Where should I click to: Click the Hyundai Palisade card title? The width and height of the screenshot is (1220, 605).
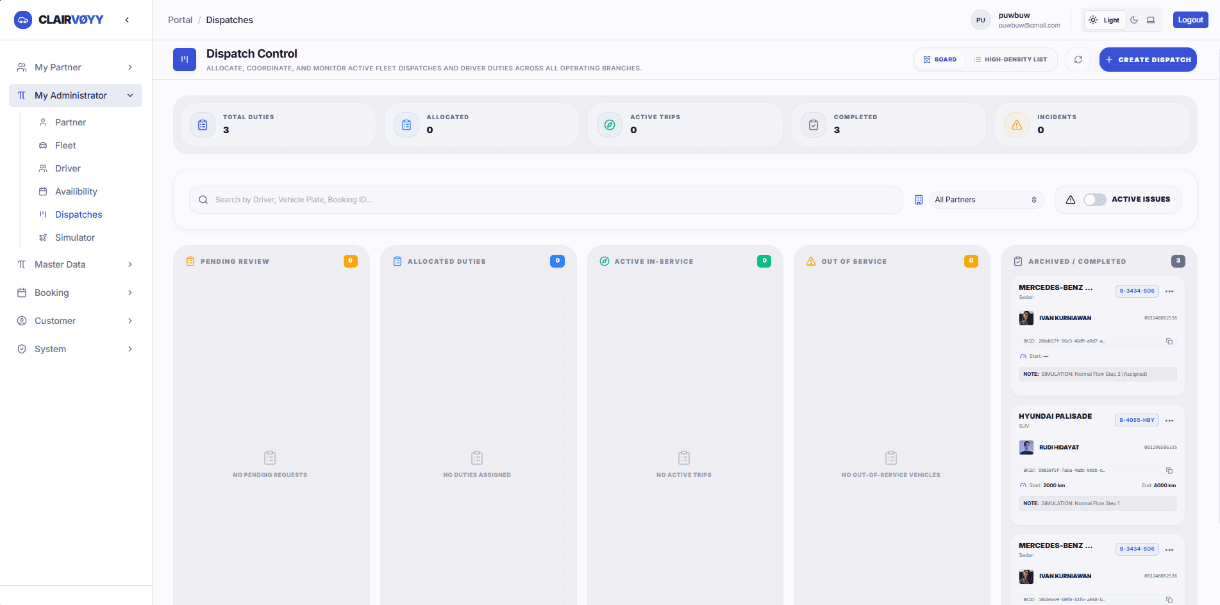coord(1055,416)
